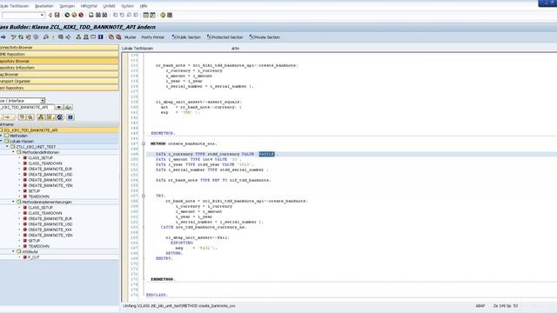
Task: Collapse the ZTLC_KIKI_UNIT_TEST node
Action: pyautogui.click(x=7, y=147)
